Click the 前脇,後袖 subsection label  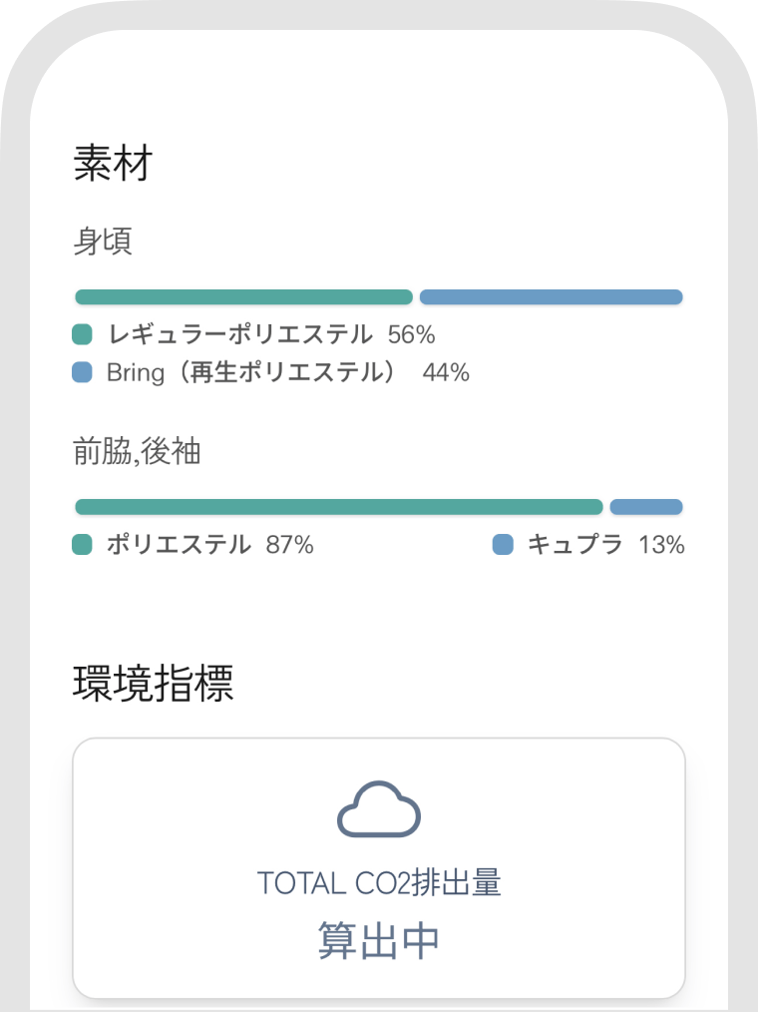pos(137,451)
